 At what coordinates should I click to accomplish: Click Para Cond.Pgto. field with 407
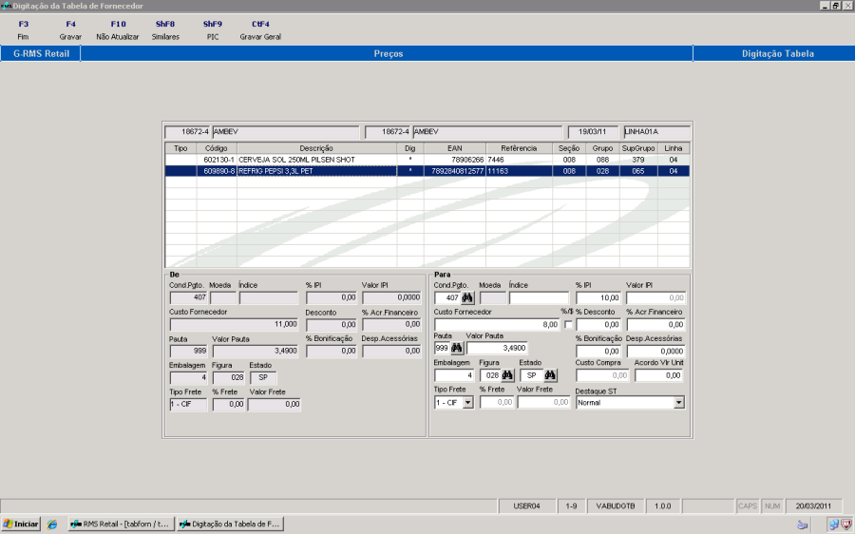click(x=447, y=297)
